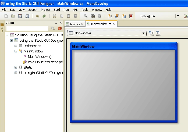Click the Replace toolbar icon
Image resolution: width=188 pixels, height=132 pixels.
coord(100,16)
